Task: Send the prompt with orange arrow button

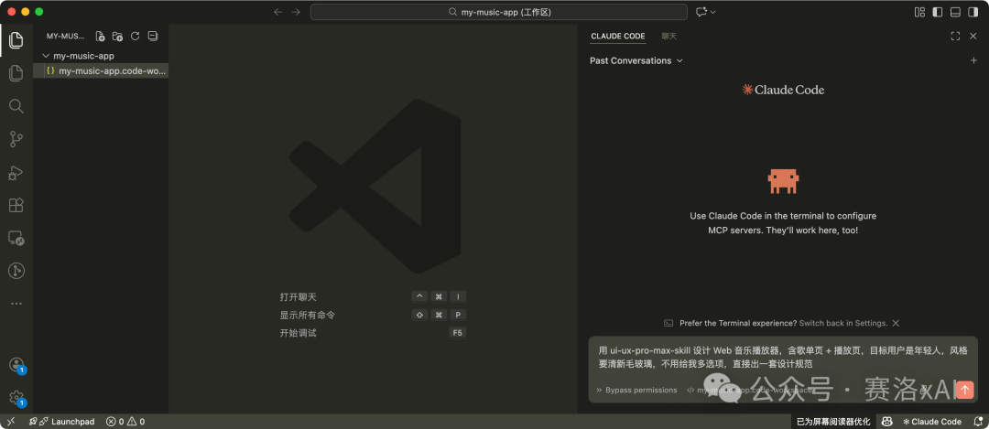Action: pos(964,390)
